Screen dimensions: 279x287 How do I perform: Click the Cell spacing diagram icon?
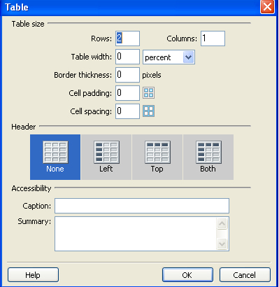[x=148, y=111]
